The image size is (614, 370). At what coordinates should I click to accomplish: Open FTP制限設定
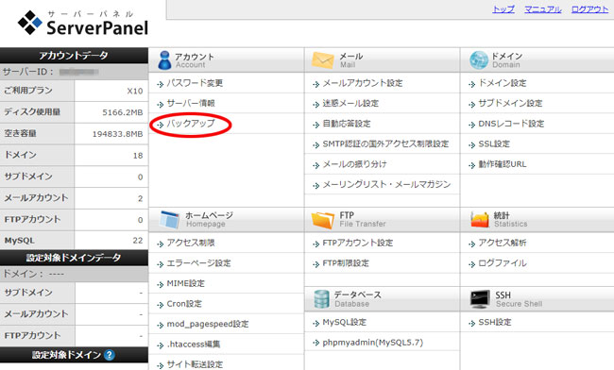[346, 263]
